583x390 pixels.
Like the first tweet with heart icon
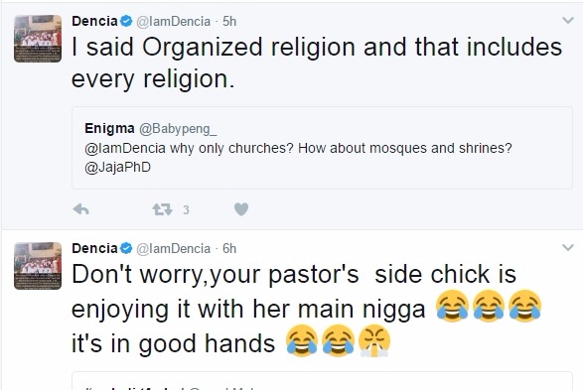point(241,209)
